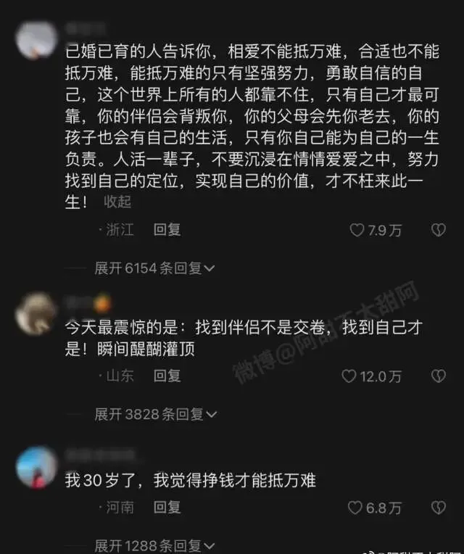The height and width of the screenshot is (554, 464).
Task: Open first commenter's avatar profile
Action: click(x=36, y=40)
